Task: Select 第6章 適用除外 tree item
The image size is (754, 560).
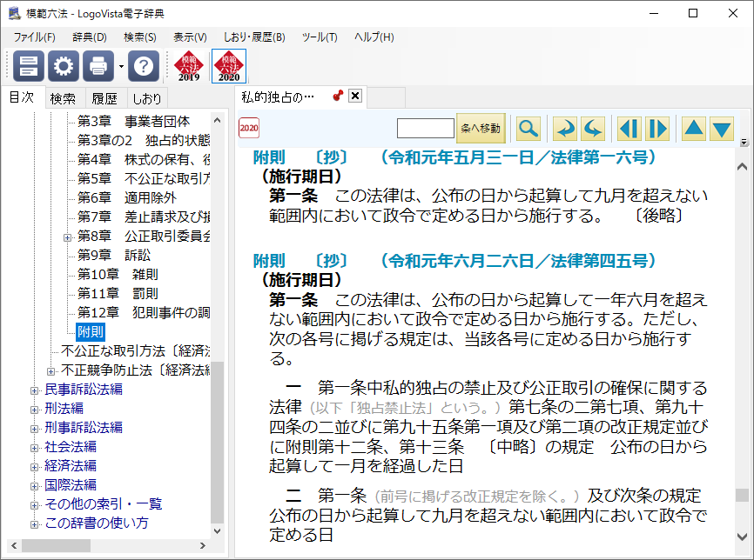Action: (127, 197)
